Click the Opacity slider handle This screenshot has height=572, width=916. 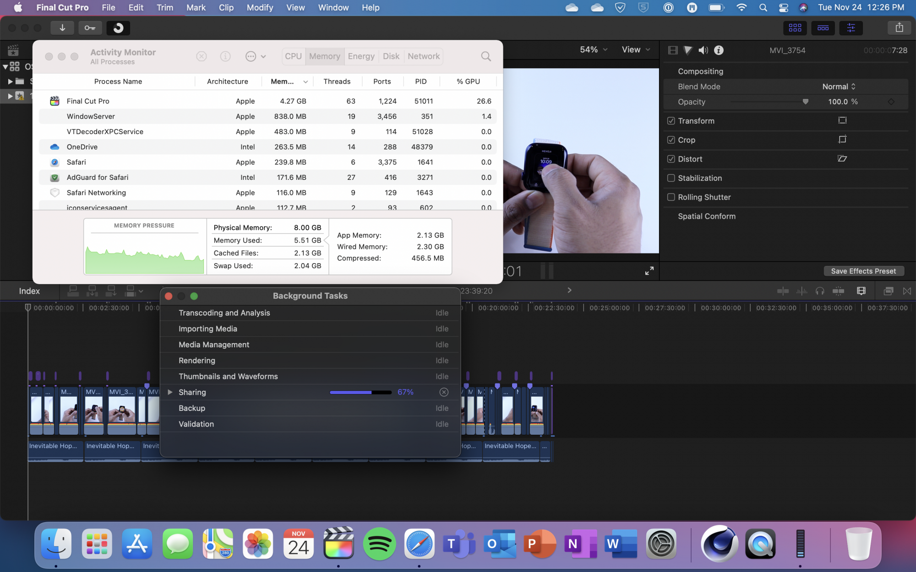click(x=805, y=102)
